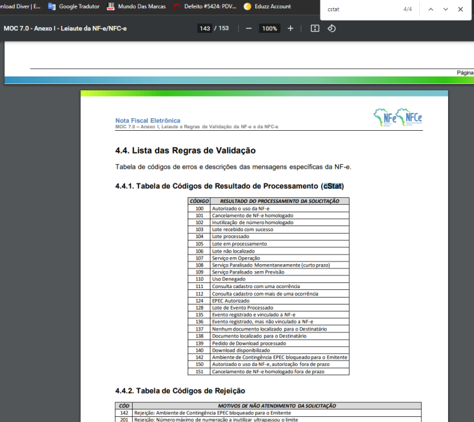This screenshot has width=474, height=422.
Task: Open the Download Diver bookmark
Action: pyautogui.click(x=20, y=6)
